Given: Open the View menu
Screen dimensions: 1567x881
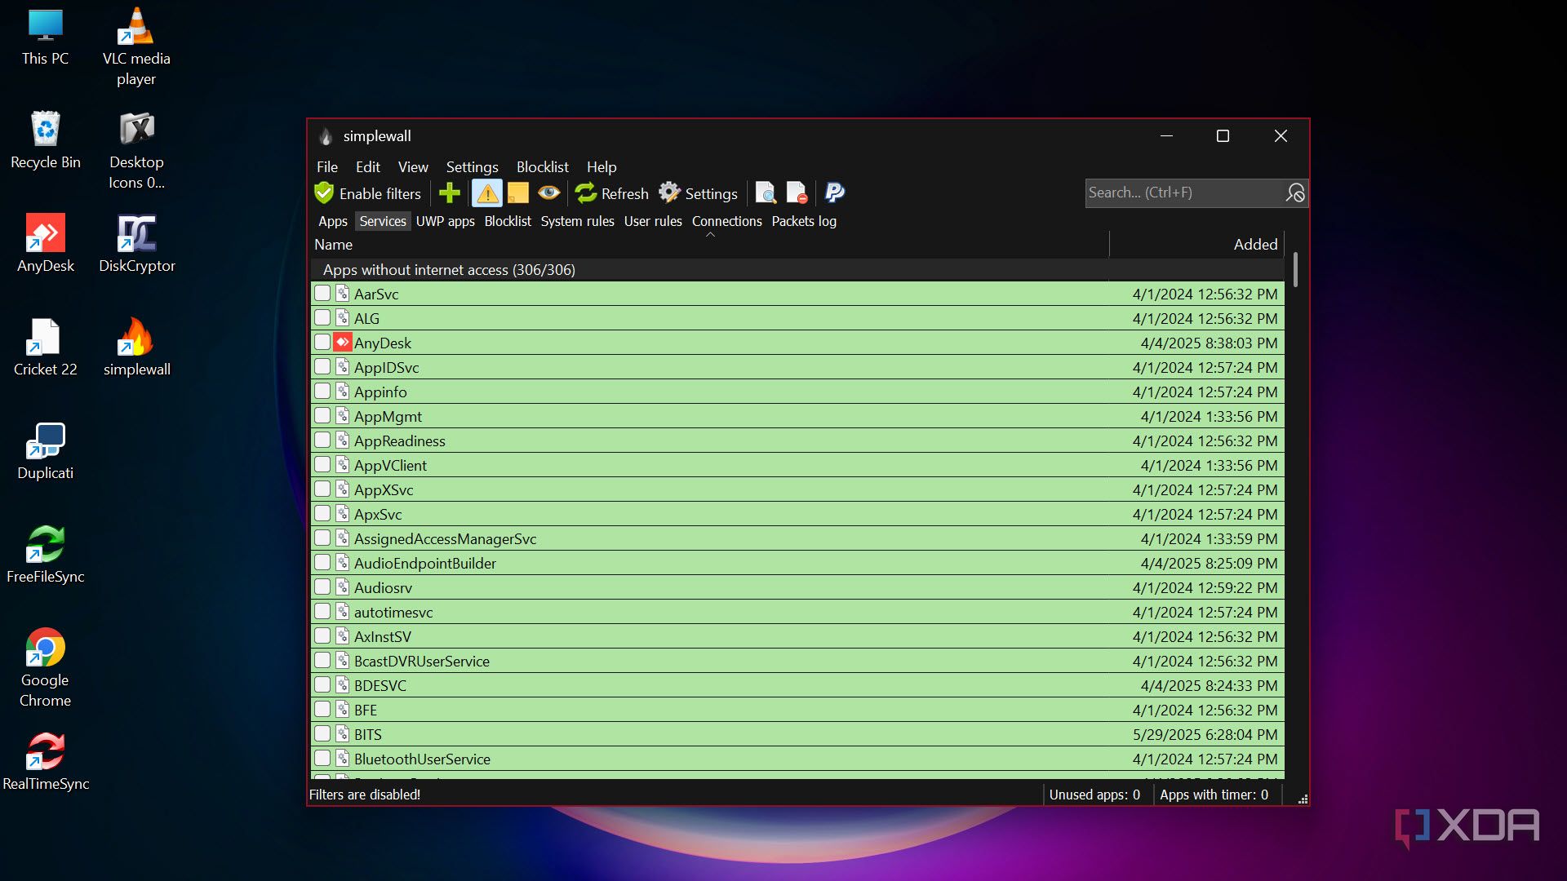Looking at the screenshot, I should pos(413,167).
